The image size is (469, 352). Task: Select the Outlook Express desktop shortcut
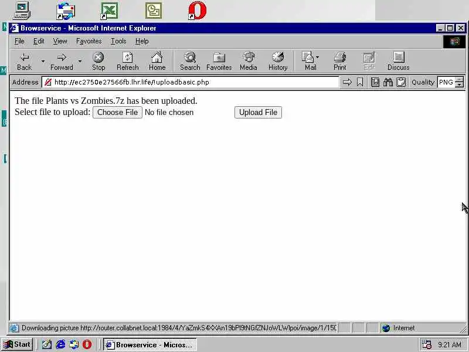(66, 11)
